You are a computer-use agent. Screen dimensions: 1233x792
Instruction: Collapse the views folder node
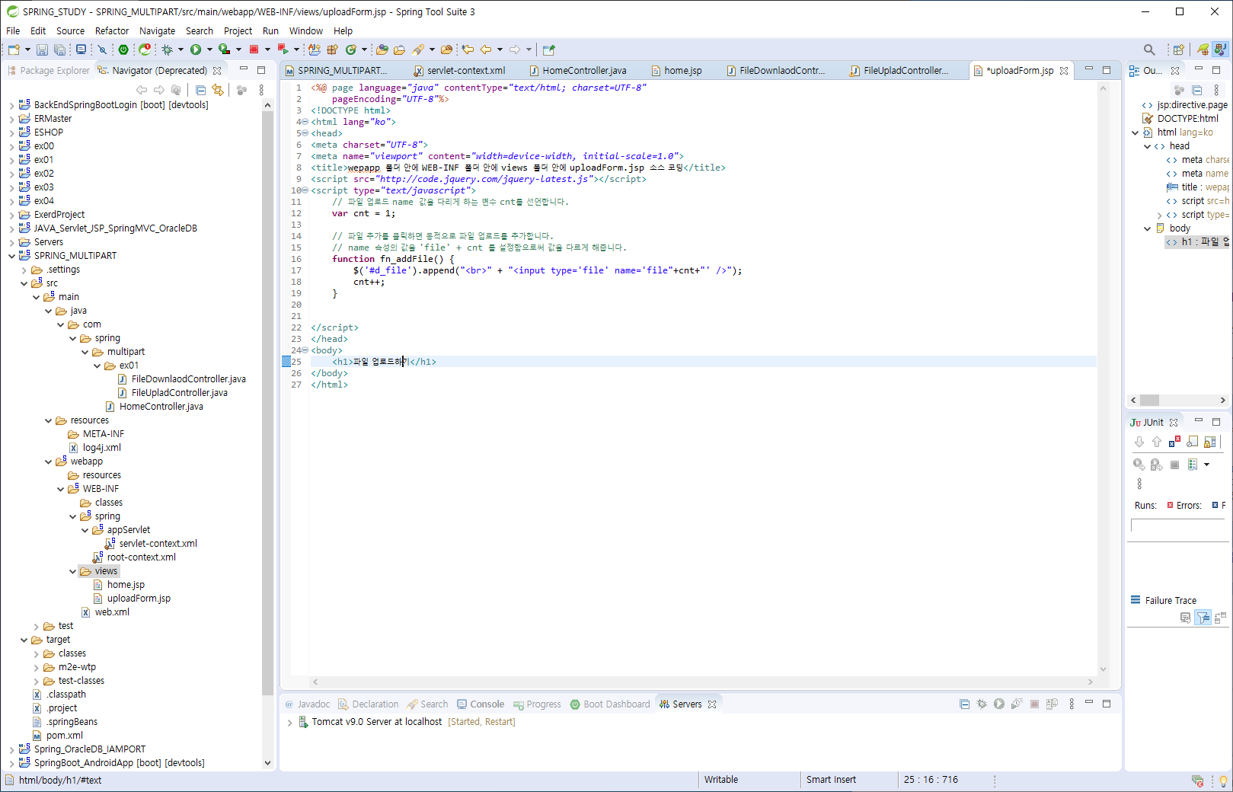72,571
